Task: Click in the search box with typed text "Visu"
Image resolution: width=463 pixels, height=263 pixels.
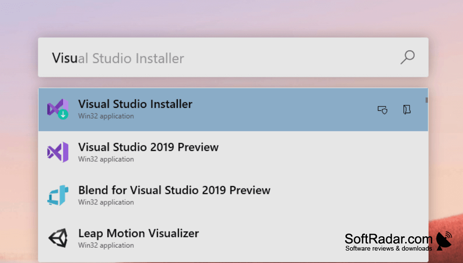Action: click(x=233, y=57)
